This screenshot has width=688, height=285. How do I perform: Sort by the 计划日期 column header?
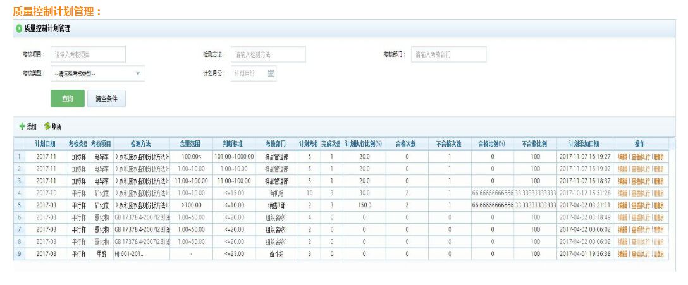pyautogui.click(x=46, y=144)
